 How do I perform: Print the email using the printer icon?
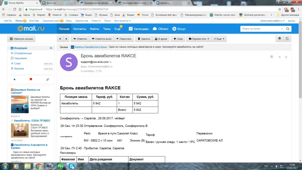tap(280, 39)
